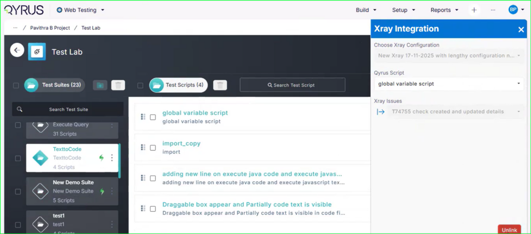This screenshot has width=531, height=234.
Task: Click the "31 Scripts" count text
Action: point(65,134)
